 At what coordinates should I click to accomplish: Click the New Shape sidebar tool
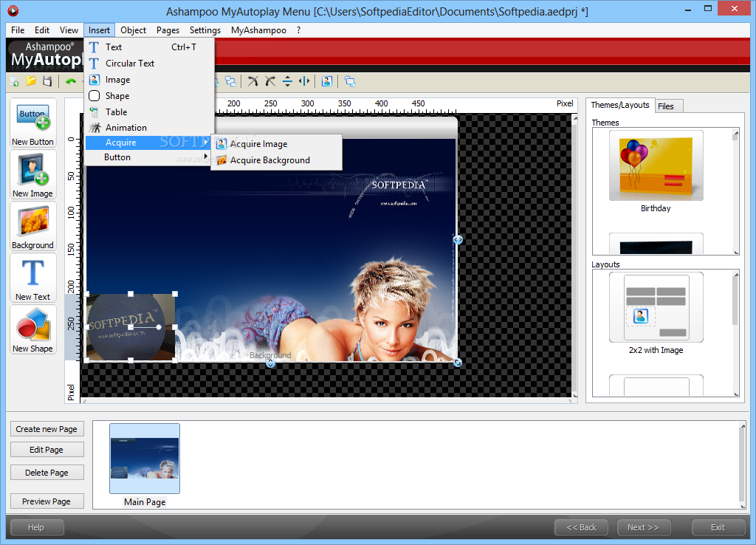tap(32, 330)
